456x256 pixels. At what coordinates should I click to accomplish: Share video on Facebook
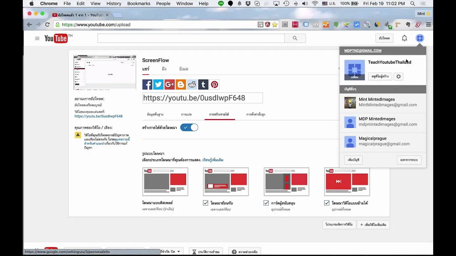(x=147, y=84)
